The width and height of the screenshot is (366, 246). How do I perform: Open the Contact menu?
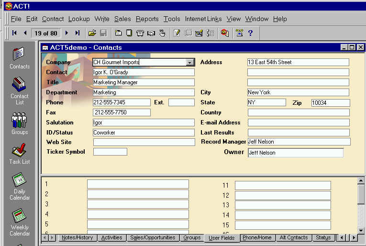click(53, 19)
